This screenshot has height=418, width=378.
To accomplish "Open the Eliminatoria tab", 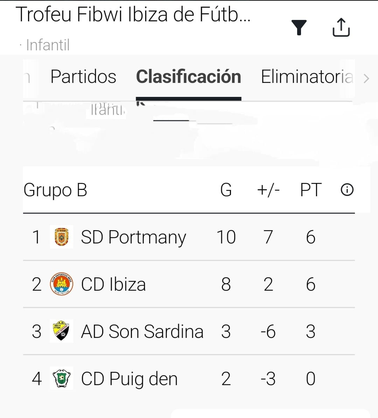I will coord(307,77).
